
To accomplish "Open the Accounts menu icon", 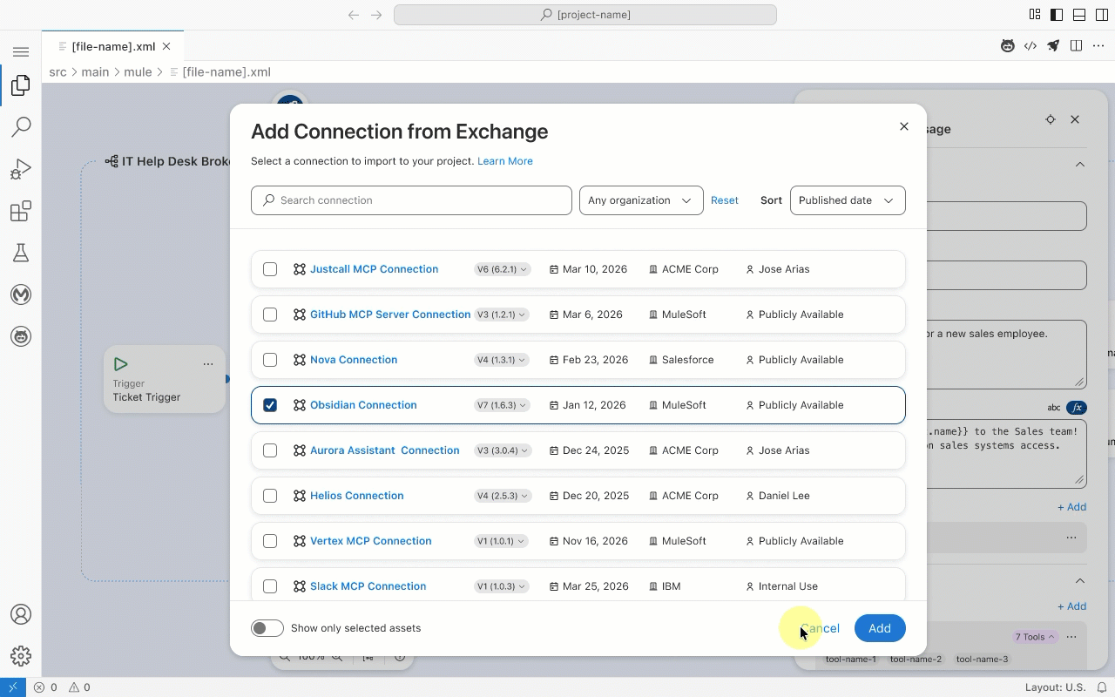I will click(x=21, y=614).
